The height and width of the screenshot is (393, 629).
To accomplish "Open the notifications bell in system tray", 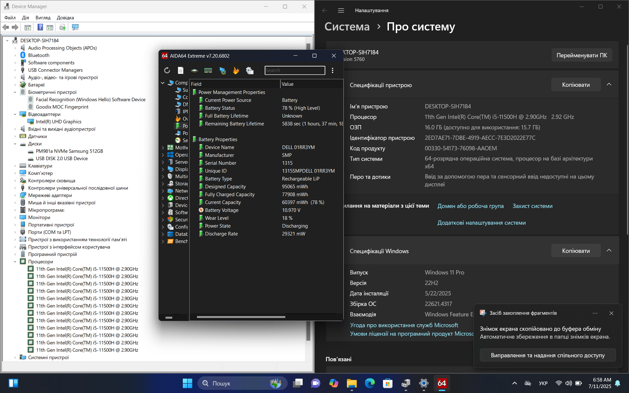I will (618, 383).
